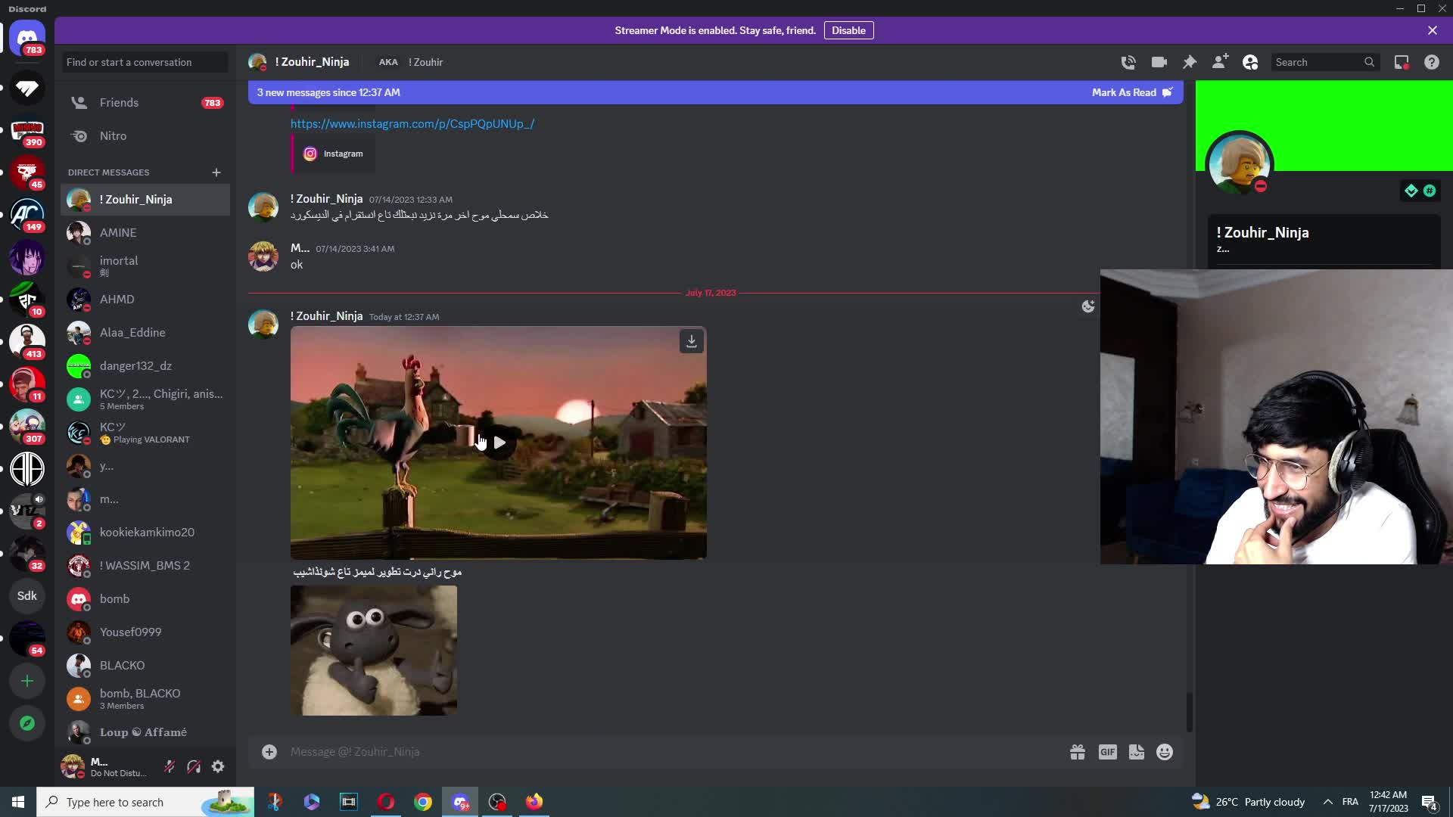Send a gift with the gift icon
This screenshot has width=1453, height=817.
[x=1078, y=752]
